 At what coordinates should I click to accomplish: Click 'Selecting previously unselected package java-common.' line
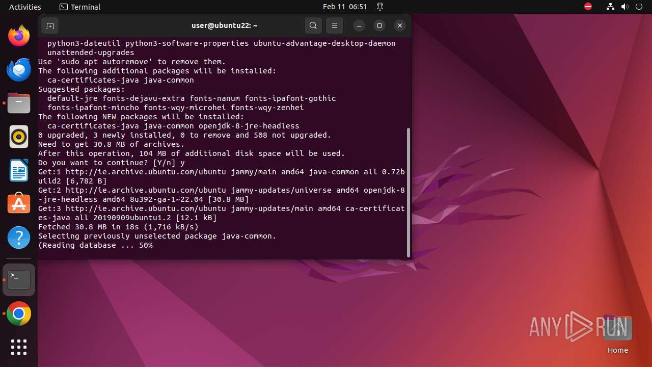click(x=157, y=236)
